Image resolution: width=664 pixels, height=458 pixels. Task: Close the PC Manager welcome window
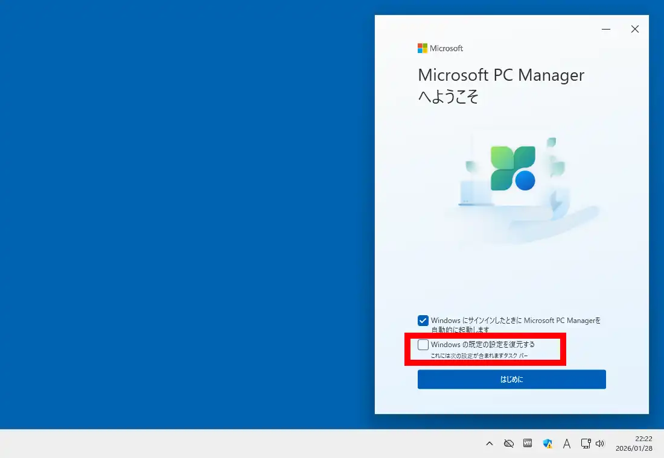point(635,29)
